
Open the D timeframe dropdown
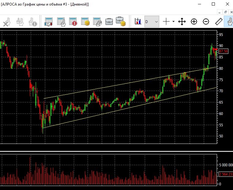pyautogui.click(x=152, y=22)
